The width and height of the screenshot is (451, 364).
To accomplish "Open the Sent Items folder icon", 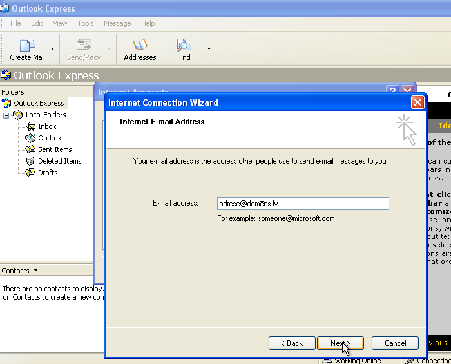I will pyautogui.click(x=30, y=149).
